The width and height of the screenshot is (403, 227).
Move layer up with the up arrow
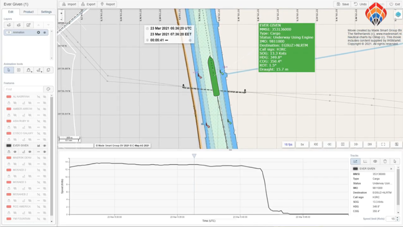[38, 25]
